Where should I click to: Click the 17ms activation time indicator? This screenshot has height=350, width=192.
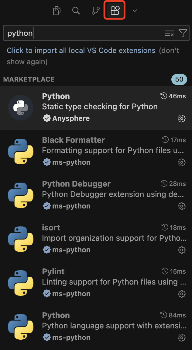click(x=174, y=140)
